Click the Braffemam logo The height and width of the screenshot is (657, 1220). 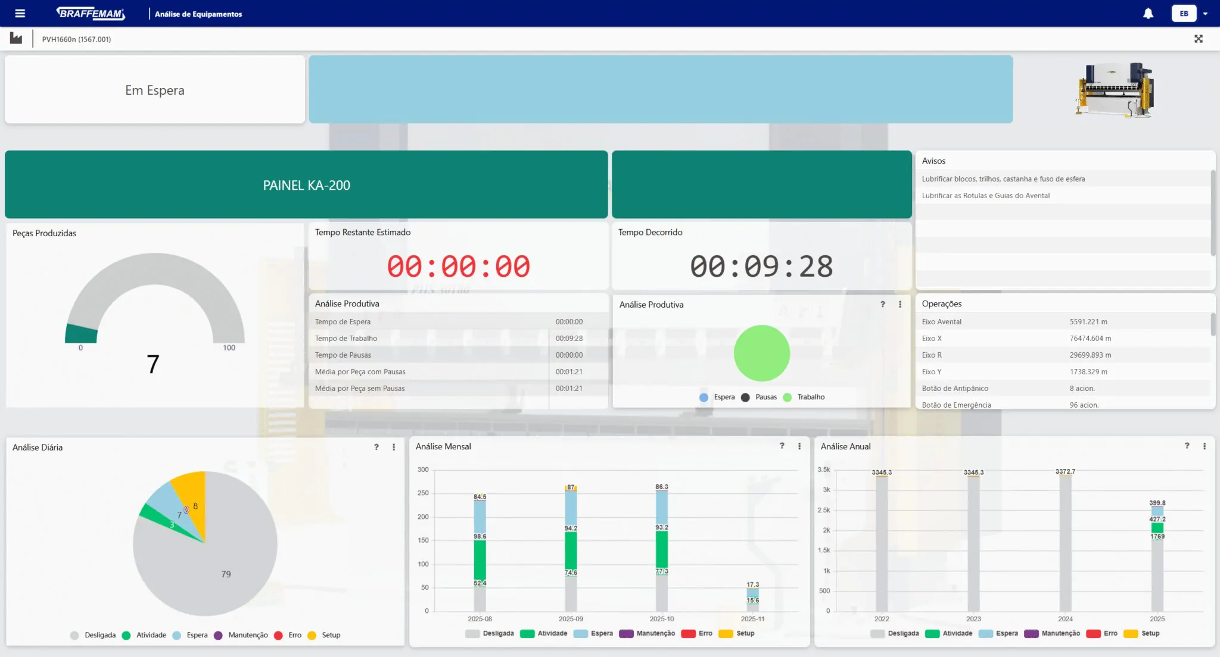coord(91,13)
